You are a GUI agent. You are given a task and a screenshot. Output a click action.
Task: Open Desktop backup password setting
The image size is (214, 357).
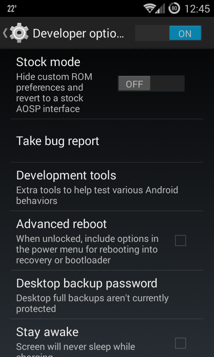(x=107, y=295)
